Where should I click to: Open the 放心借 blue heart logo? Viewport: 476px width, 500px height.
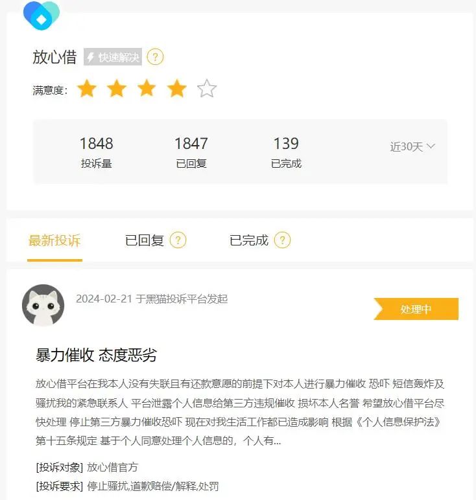pos(42,16)
